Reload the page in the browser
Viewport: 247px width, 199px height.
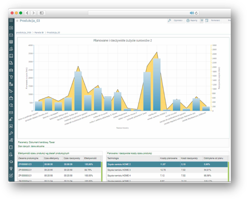pyautogui.click(x=196, y=13)
